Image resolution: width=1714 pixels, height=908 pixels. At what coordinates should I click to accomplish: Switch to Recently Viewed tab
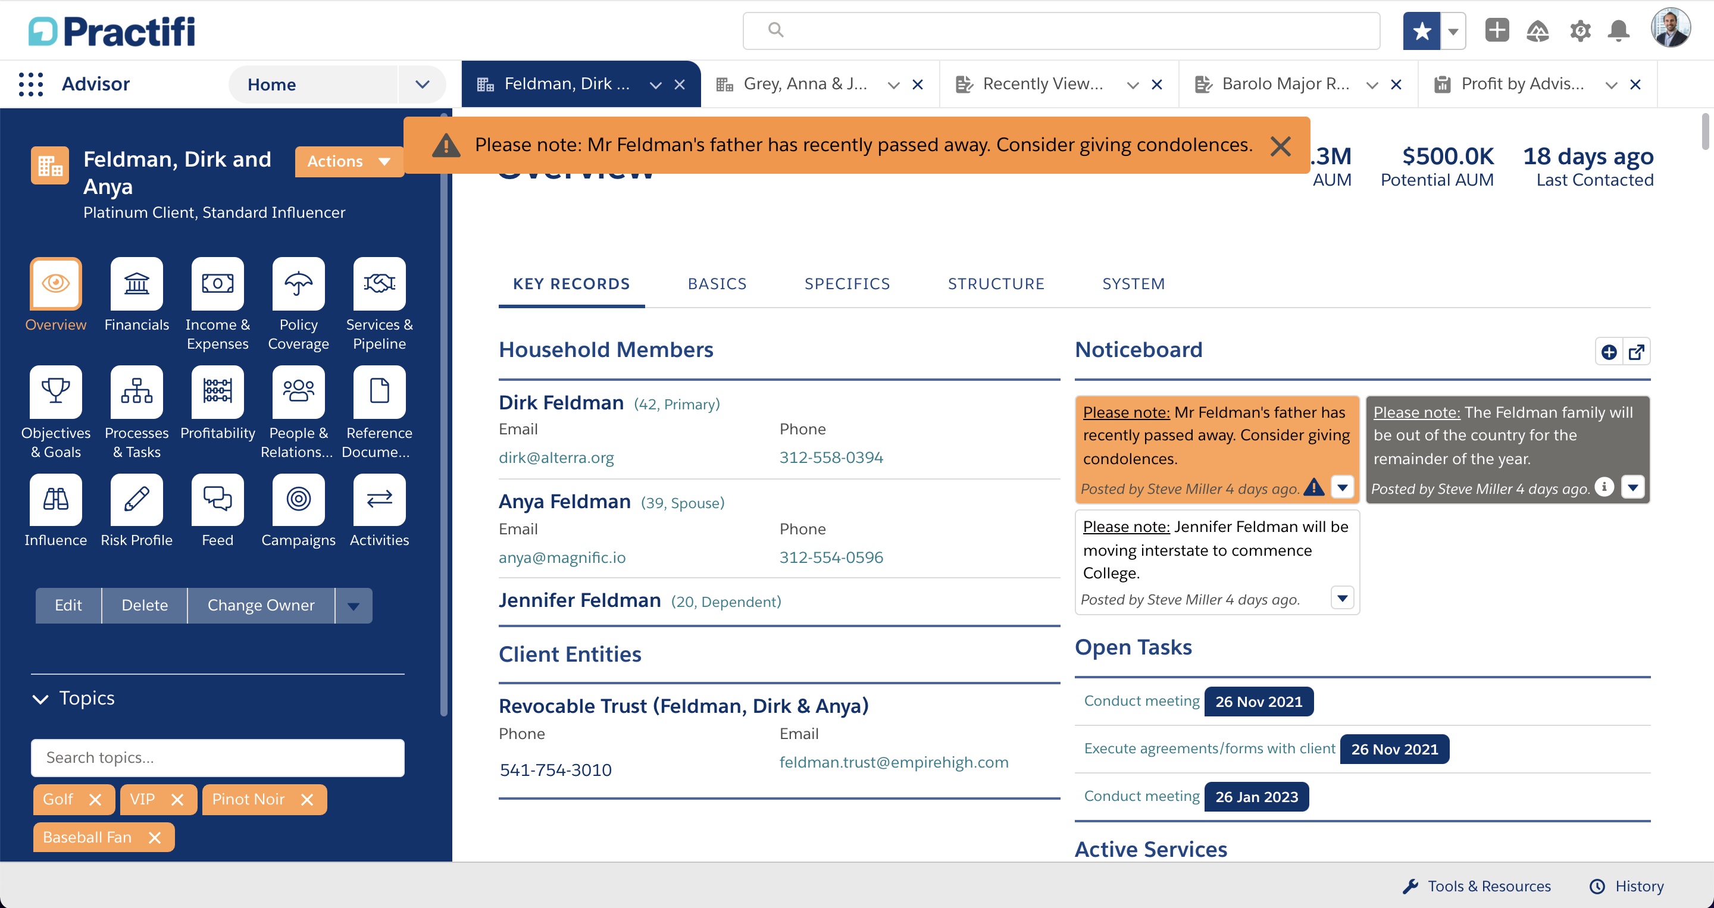click(1043, 84)
